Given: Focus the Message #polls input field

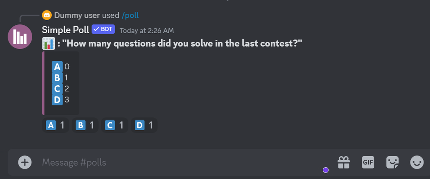Looking at the screenshot, I should click(x=181, y=162).
